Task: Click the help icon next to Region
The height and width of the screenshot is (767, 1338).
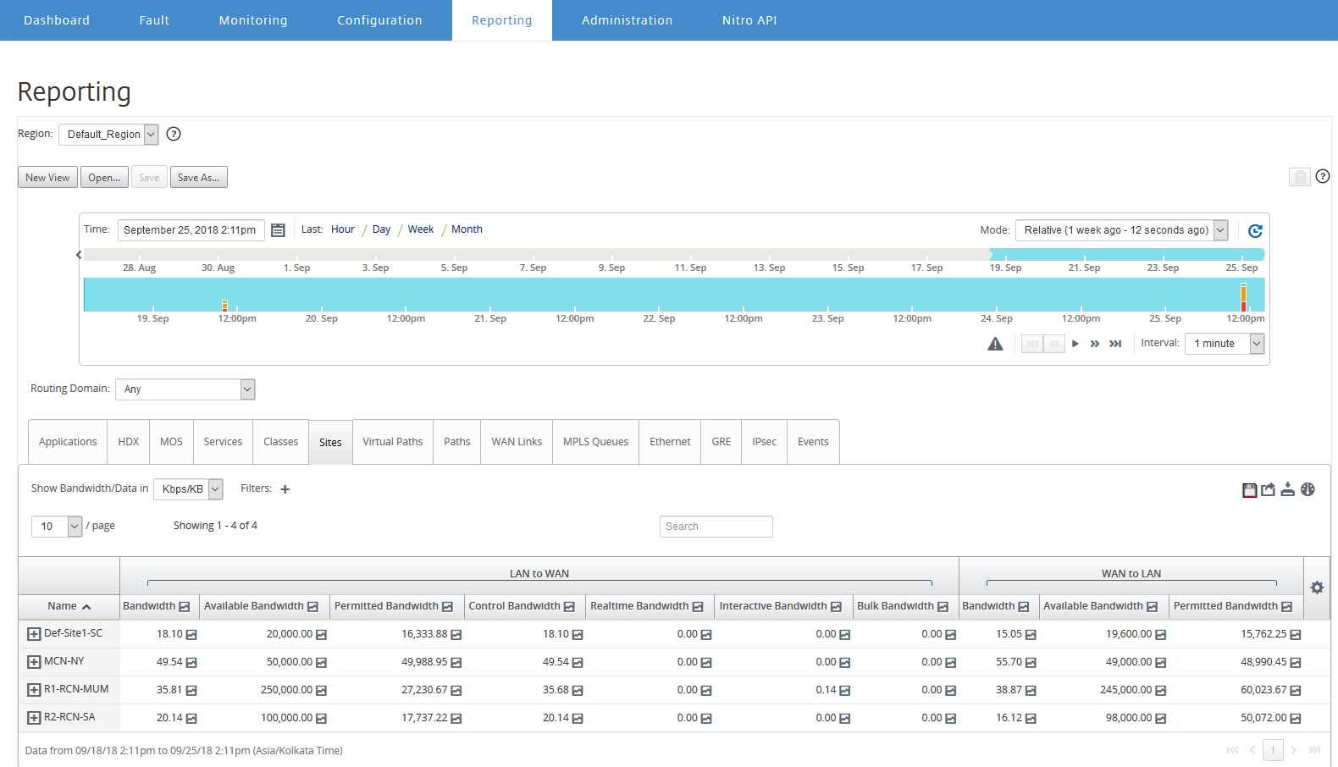Action: click(x=174, y=134)
